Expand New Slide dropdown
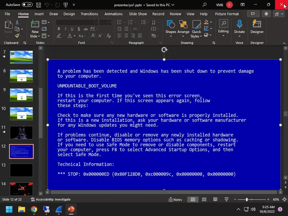This screenshot has width=288, height=216. pyautogui.click(x=35, y=36)
